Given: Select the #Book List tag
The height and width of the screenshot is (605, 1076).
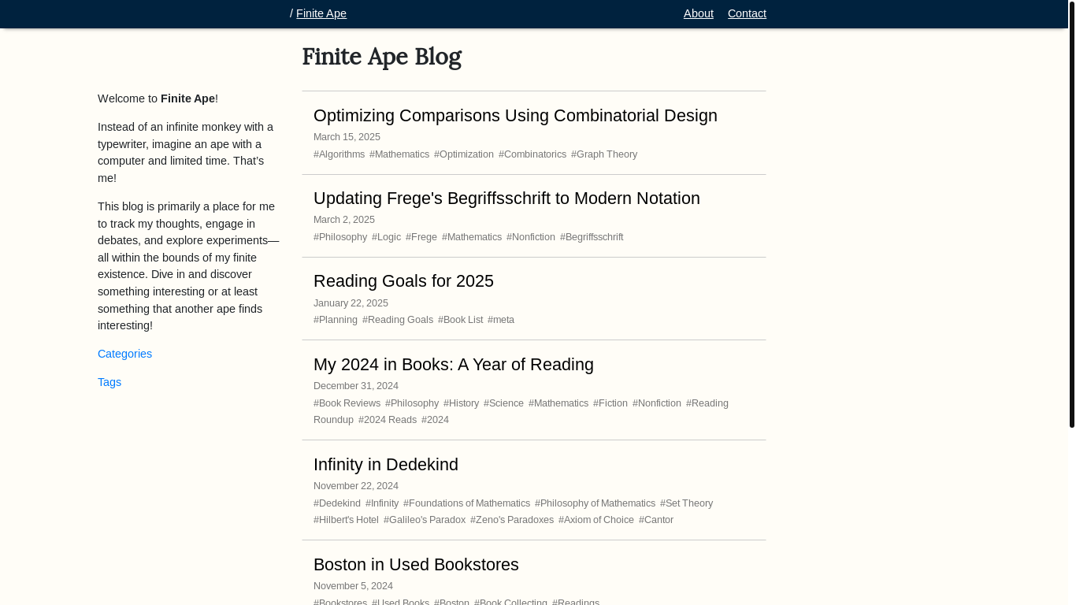Looking at the screenshot, I should pos(461,320).
